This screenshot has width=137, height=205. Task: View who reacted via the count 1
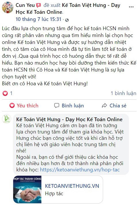tap(11, 93)
